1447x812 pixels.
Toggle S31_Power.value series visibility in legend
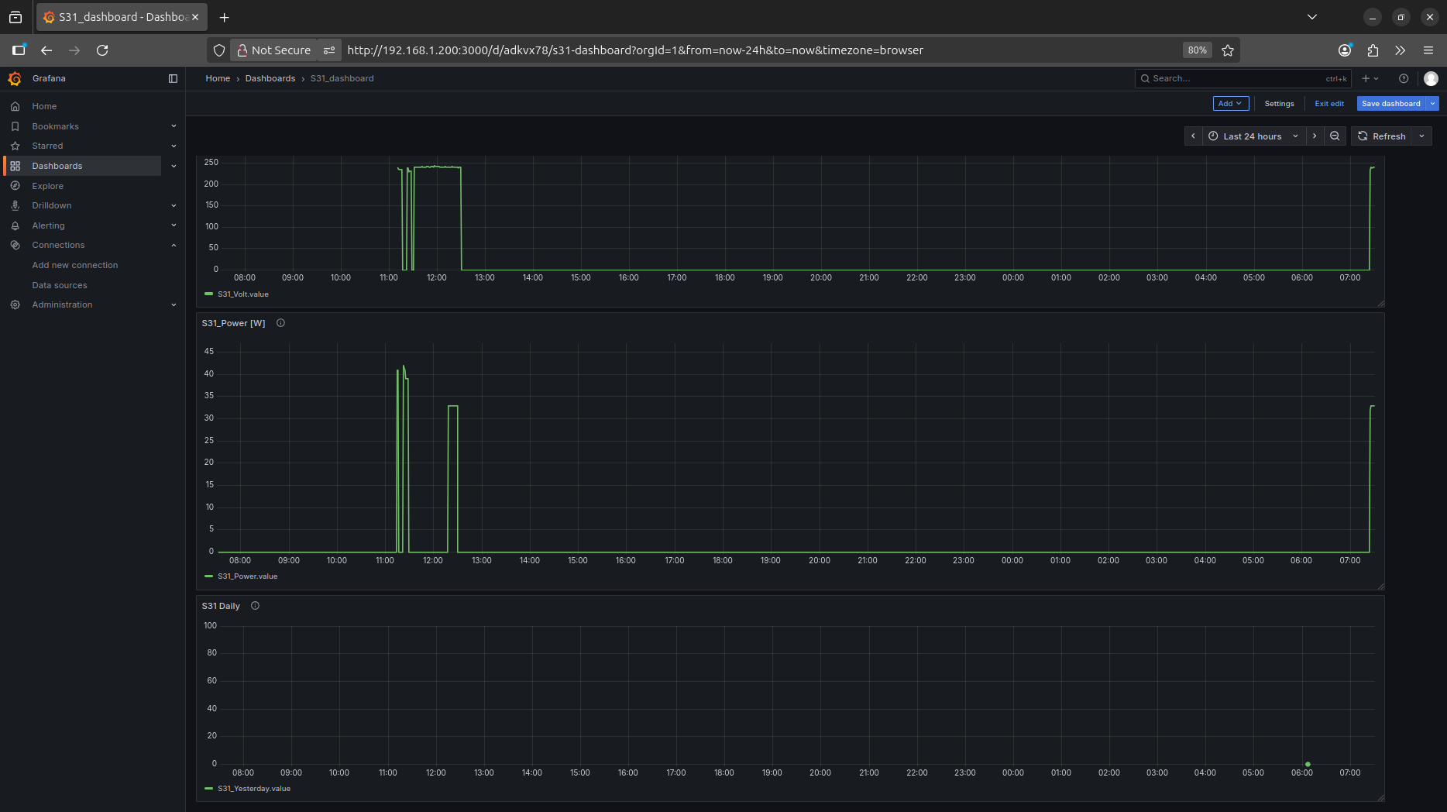coord(247,576)
